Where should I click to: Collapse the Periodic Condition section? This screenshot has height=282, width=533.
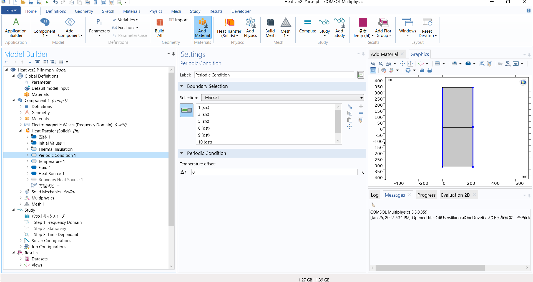(182, 153)
